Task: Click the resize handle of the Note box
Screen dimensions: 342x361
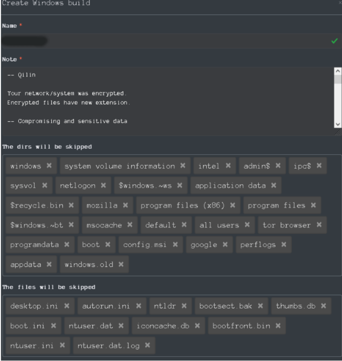Action: point(338,133)
